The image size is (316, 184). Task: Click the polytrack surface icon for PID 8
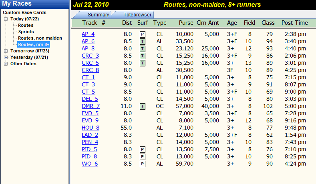(x=143, y=157)
